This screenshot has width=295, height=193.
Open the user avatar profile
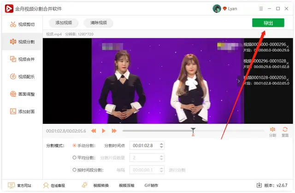coord(217,9)
